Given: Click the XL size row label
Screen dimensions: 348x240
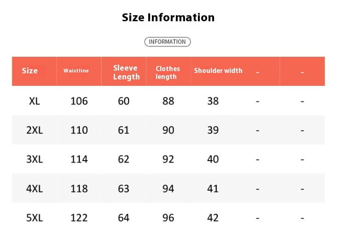Looking at the screenshot, I should [x=35, y=101].
